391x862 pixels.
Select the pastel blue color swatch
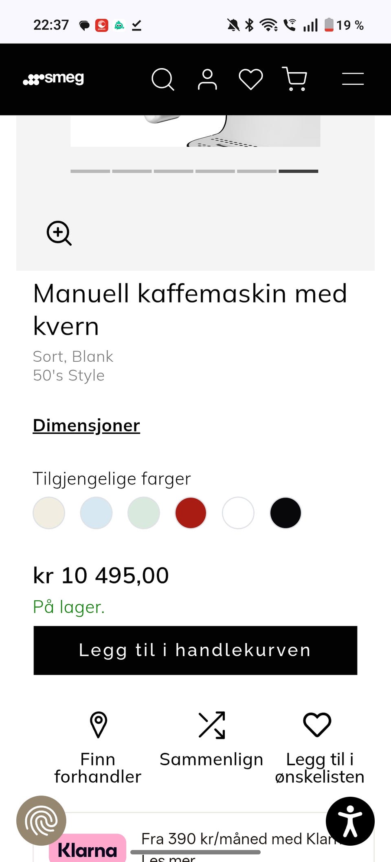click(x=96, y=513)
